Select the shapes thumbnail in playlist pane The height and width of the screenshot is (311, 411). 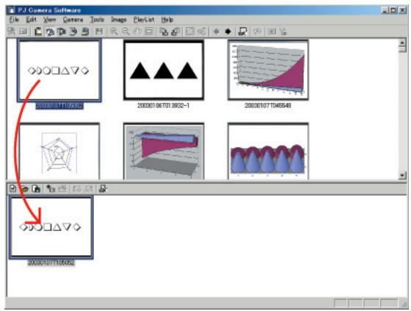pos(51,227)
